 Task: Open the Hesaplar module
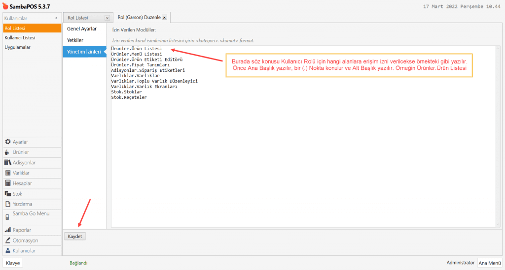pyautogui.click(x=32, y=183)
